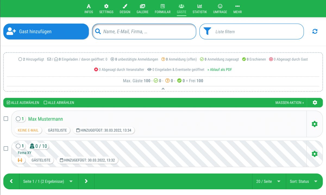The height and width of the screenshot is (195, 326).
Task: Refresh the guest list with reload icon
Action: pyautogui.click(x=315, y=32)
